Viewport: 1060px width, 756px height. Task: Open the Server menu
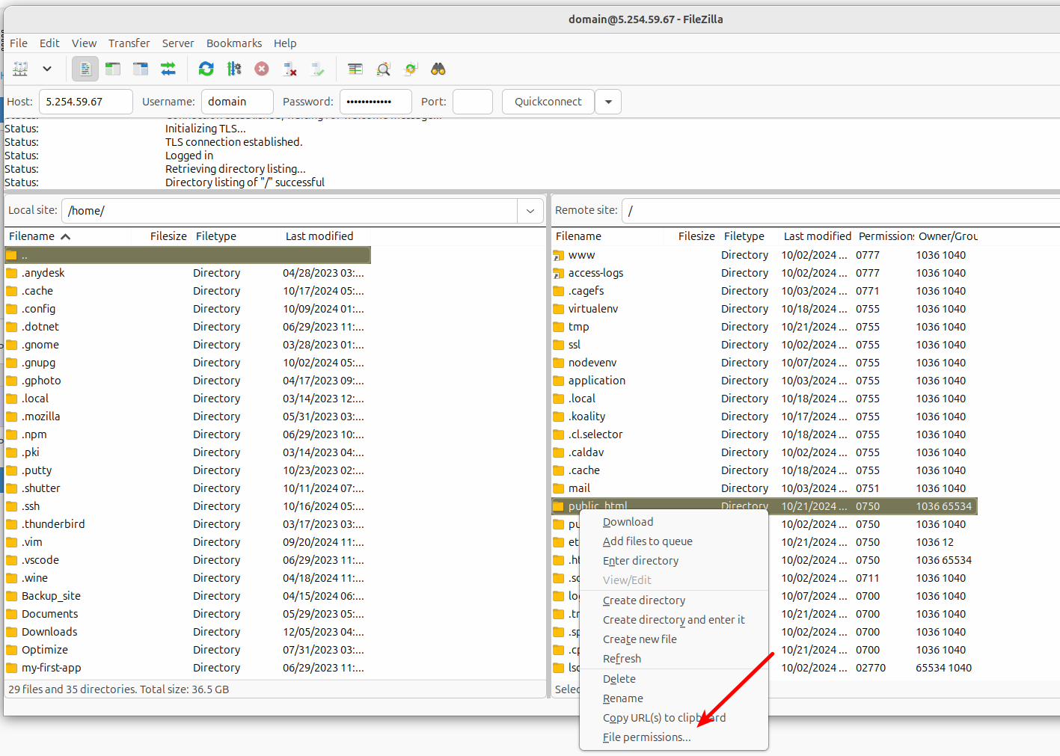click(178, 43)
